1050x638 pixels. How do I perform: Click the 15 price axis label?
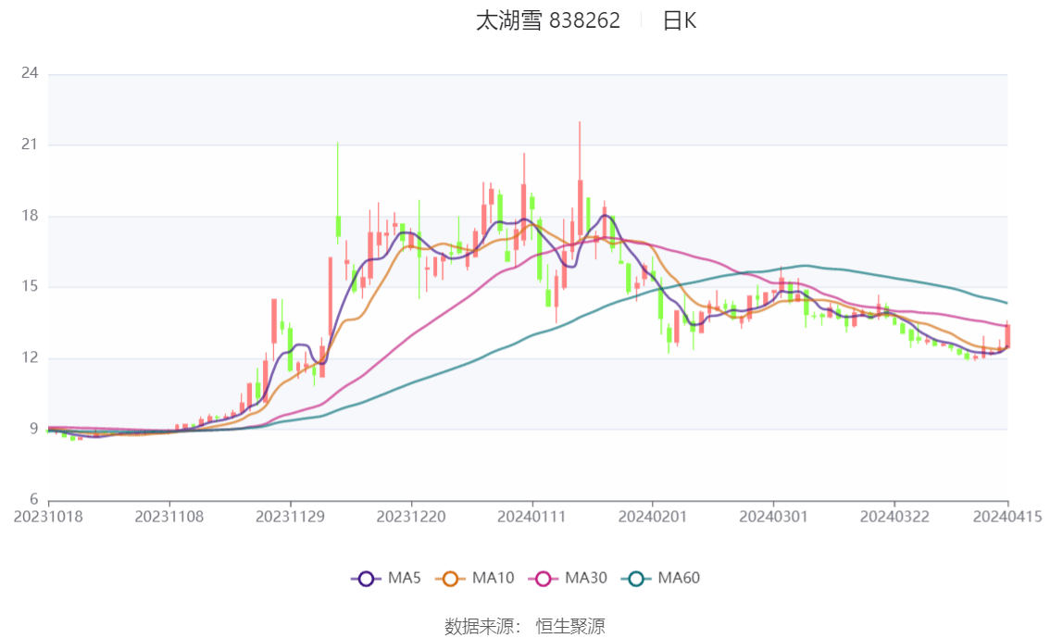click(29, 287)
